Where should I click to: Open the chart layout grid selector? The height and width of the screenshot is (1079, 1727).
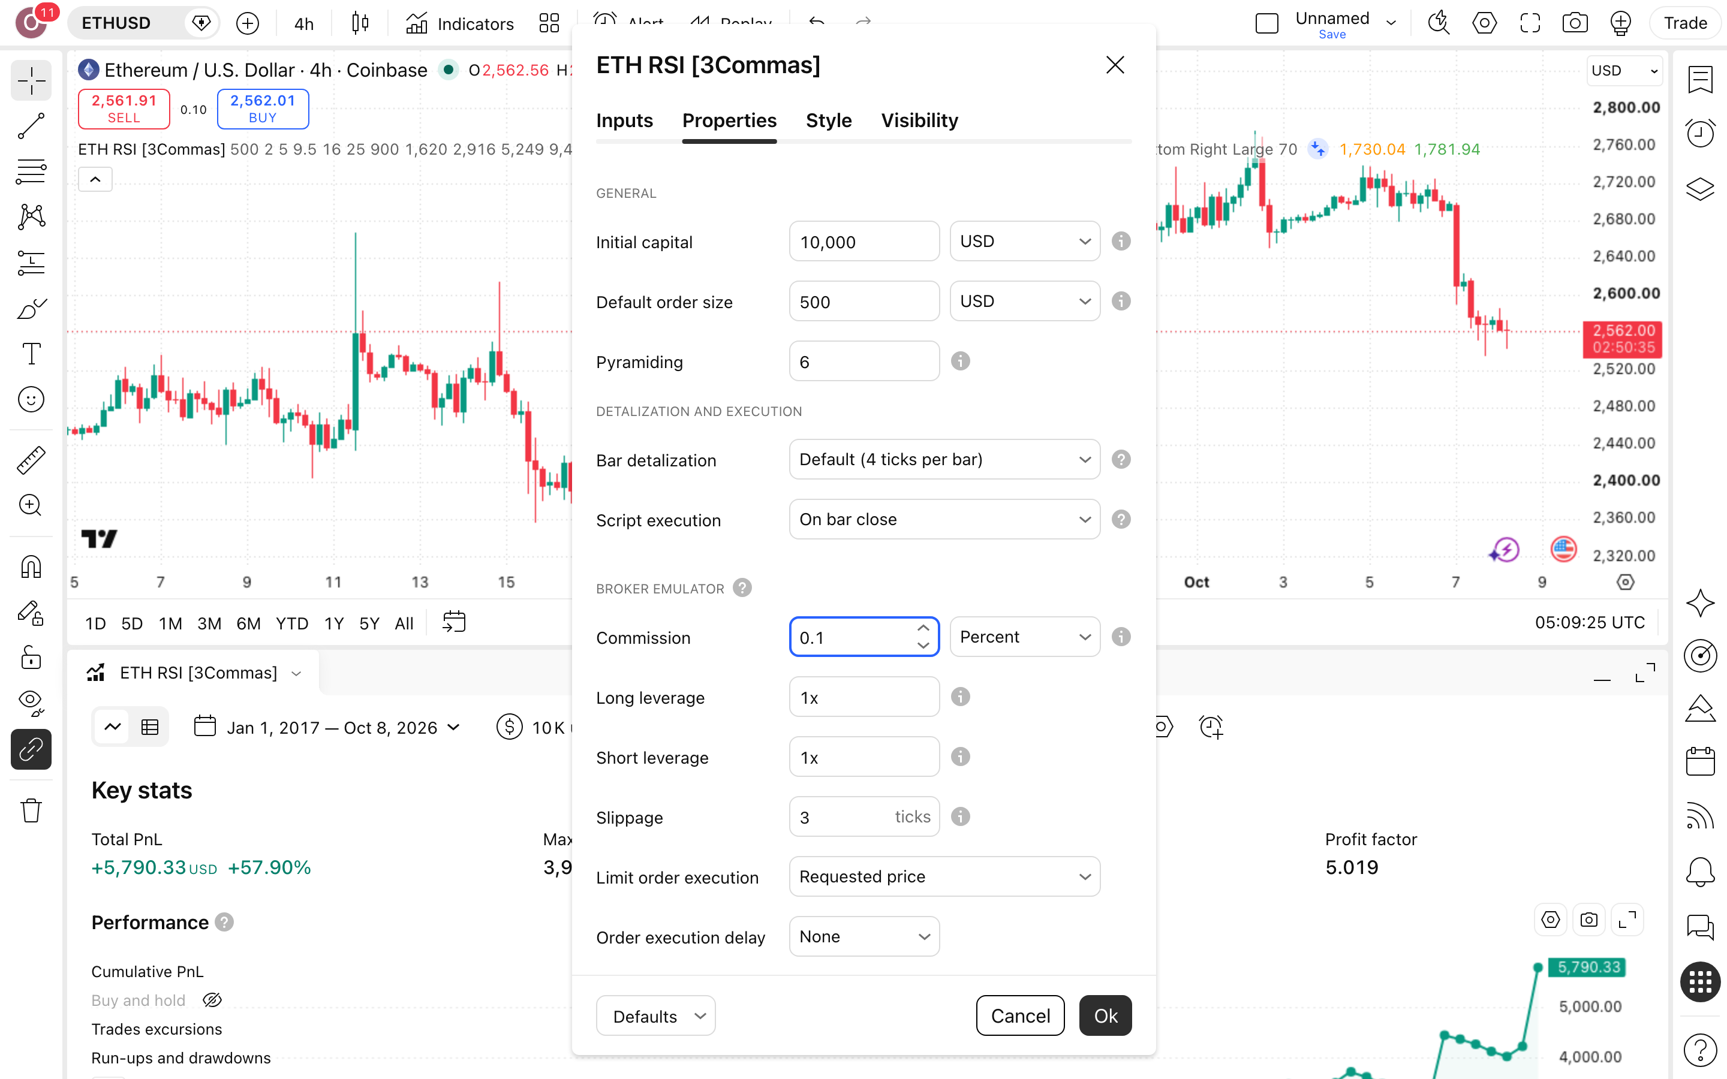tap(549, 23)
